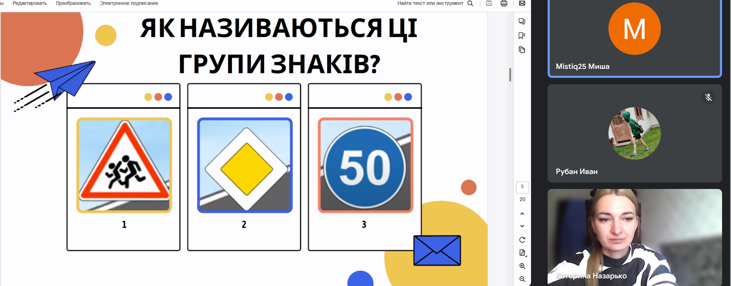Viewport: 731px width, 286px height.
Task: Go to next page with down chevron
Action: point(522,226)
